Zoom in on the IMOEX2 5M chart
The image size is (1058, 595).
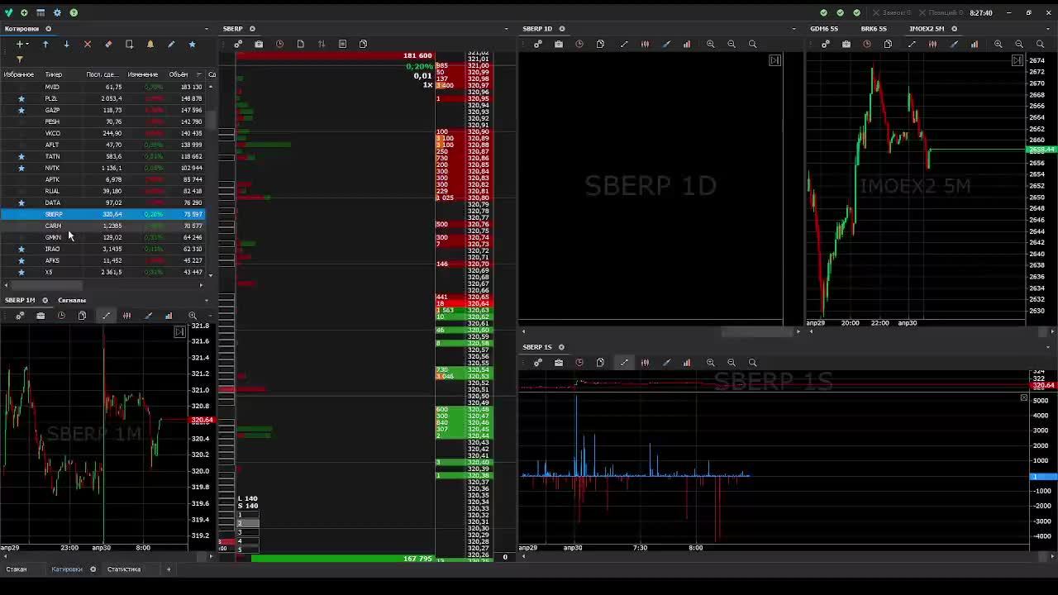coord(998,44)
